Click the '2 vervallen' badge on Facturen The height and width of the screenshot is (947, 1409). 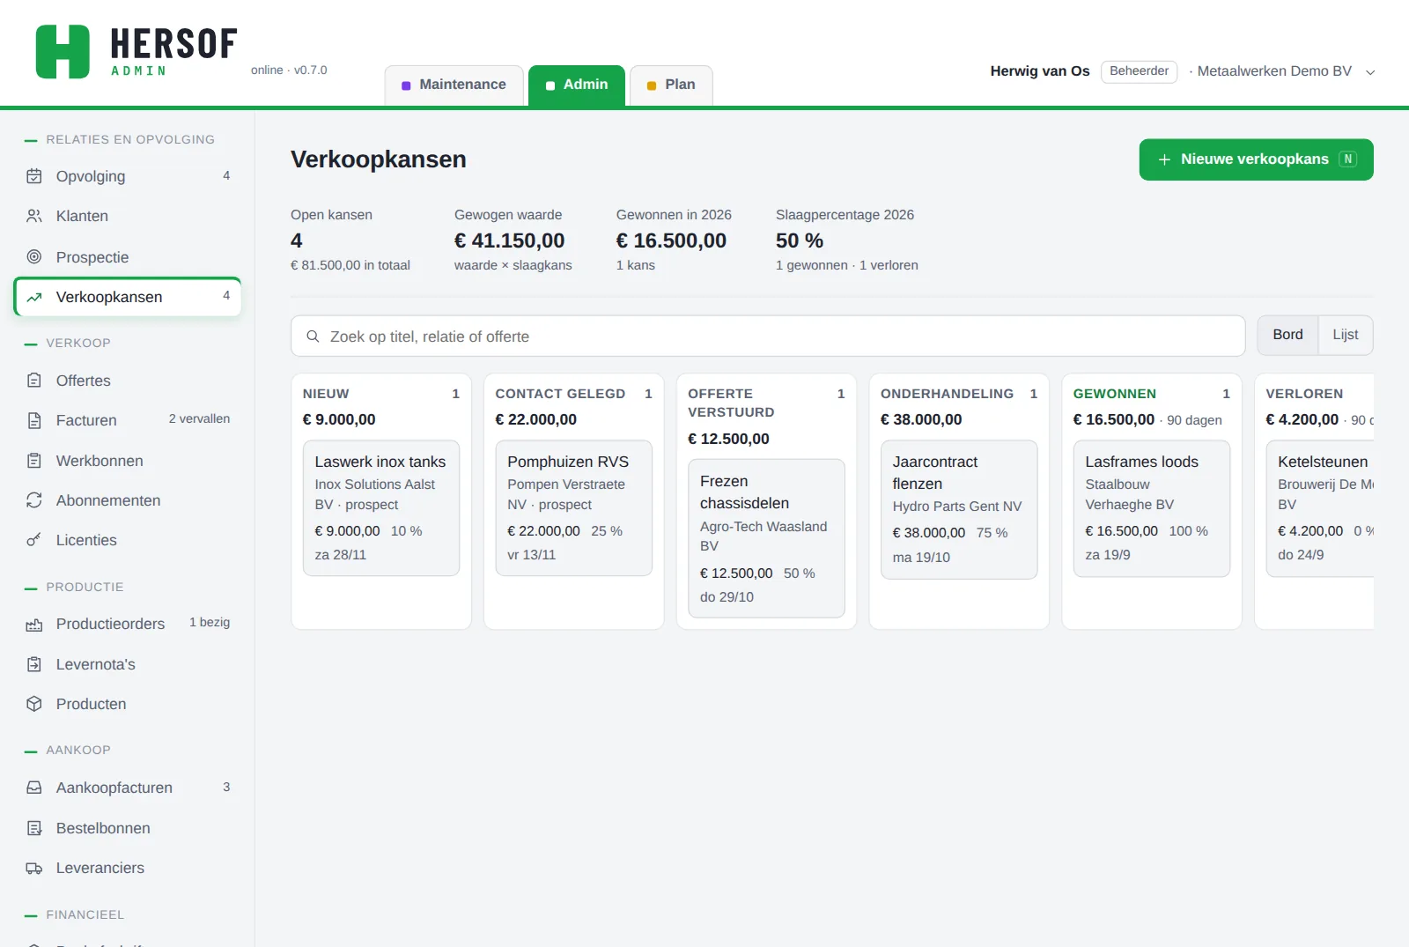pos(199,419)
